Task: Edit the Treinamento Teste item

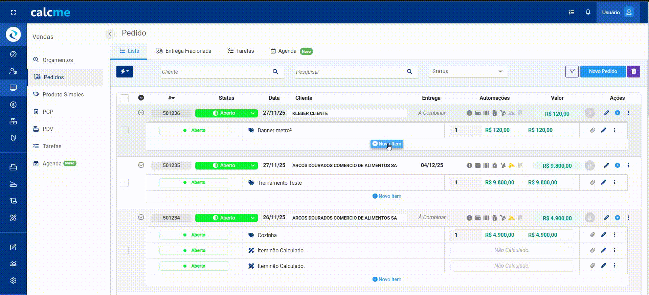Action: tap(604, 182)
